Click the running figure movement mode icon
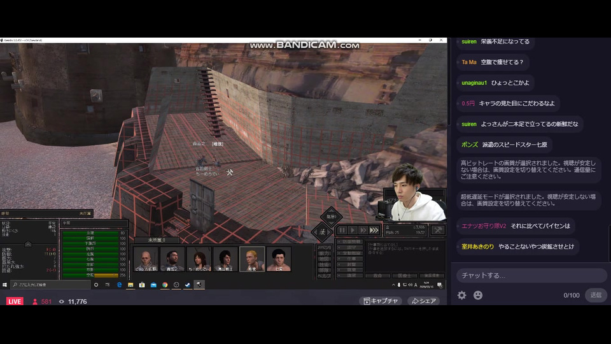Viewport: 611px width, 344px height. point(322,232)
